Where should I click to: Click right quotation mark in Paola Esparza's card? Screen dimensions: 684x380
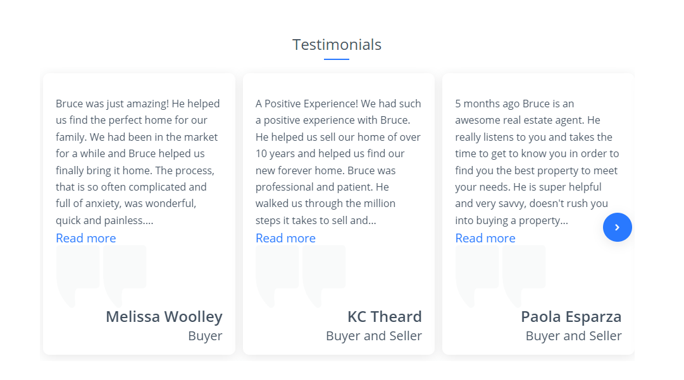pyautogui.click(x=524, y=271)
